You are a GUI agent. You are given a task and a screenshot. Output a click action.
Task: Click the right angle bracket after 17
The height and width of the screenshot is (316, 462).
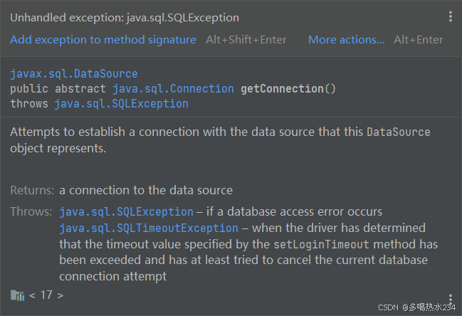61,295
